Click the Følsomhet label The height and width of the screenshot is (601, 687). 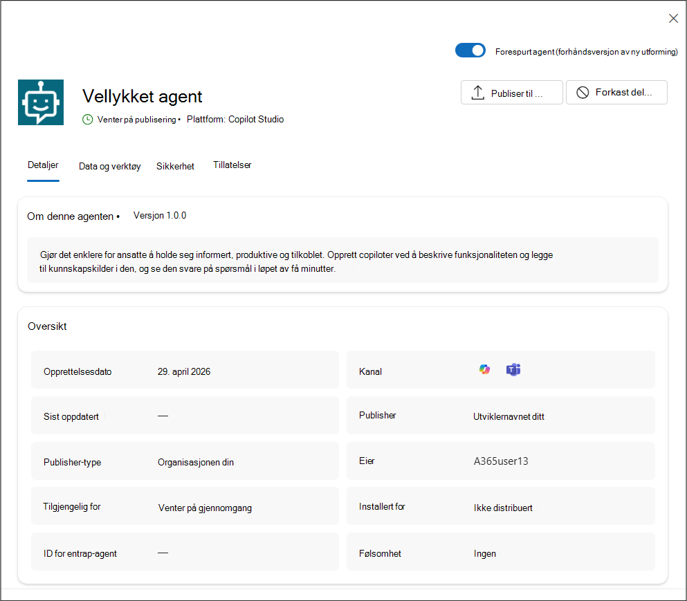coord(380,554)
